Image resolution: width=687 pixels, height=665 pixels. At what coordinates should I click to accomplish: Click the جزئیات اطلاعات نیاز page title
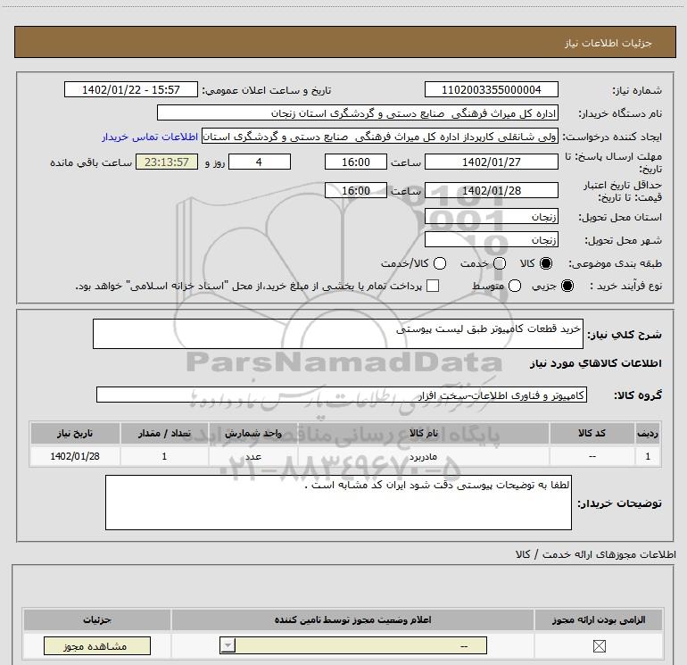pyautogui.click(x=608, y=43)
